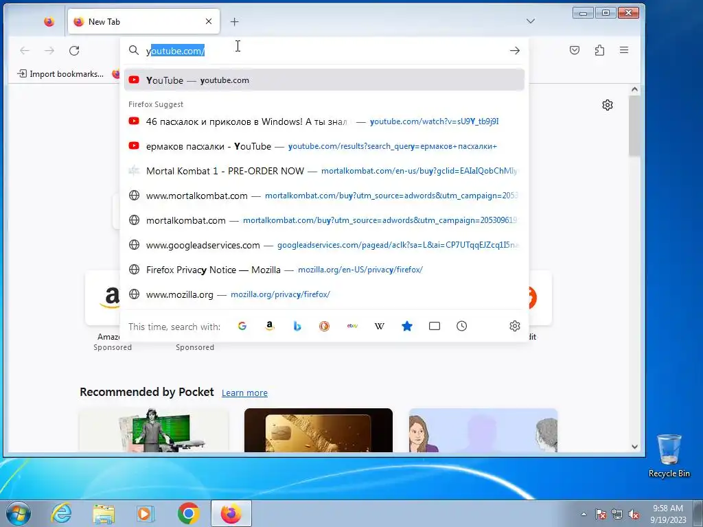Open Firefox Privacy Notice — Mozilla suggestion
The width and height of the screenshot is (703, 527).
coord(324,269)
